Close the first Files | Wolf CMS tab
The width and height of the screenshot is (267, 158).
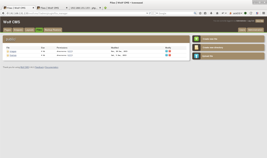pyautogui.click(x=33, y=8)
